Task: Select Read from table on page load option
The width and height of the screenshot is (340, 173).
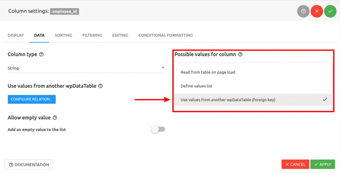Action: point(208,72)
